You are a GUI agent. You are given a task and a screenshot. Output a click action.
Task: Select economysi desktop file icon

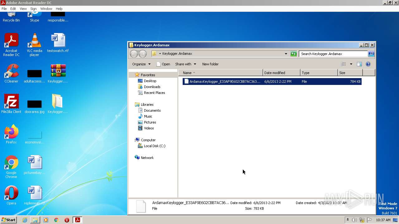click(34, 137)
